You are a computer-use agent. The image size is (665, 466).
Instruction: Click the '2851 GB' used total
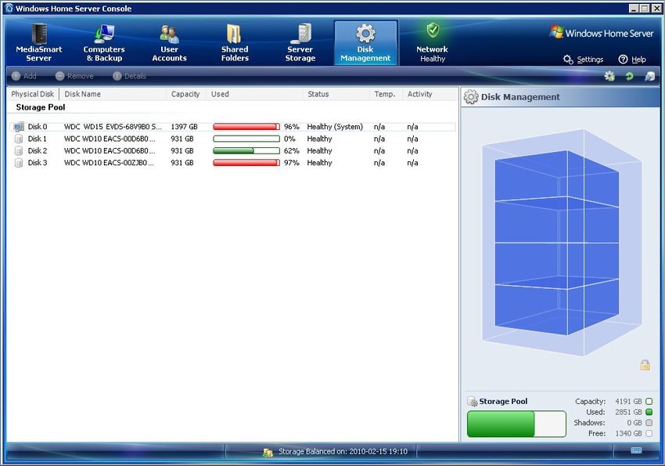coord(628,412)
